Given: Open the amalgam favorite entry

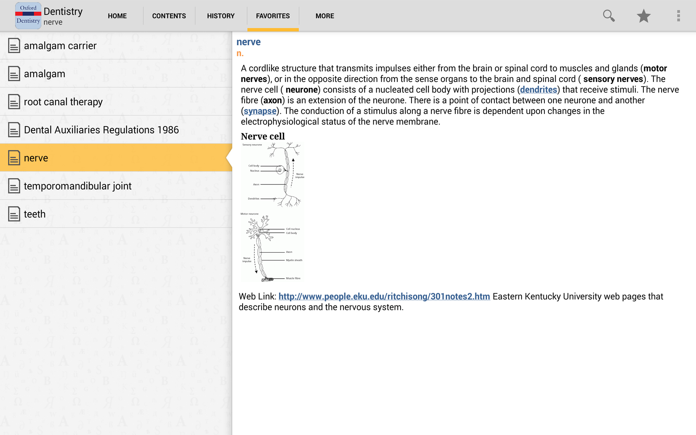Looking at the screenshot, I should [116, 74].
